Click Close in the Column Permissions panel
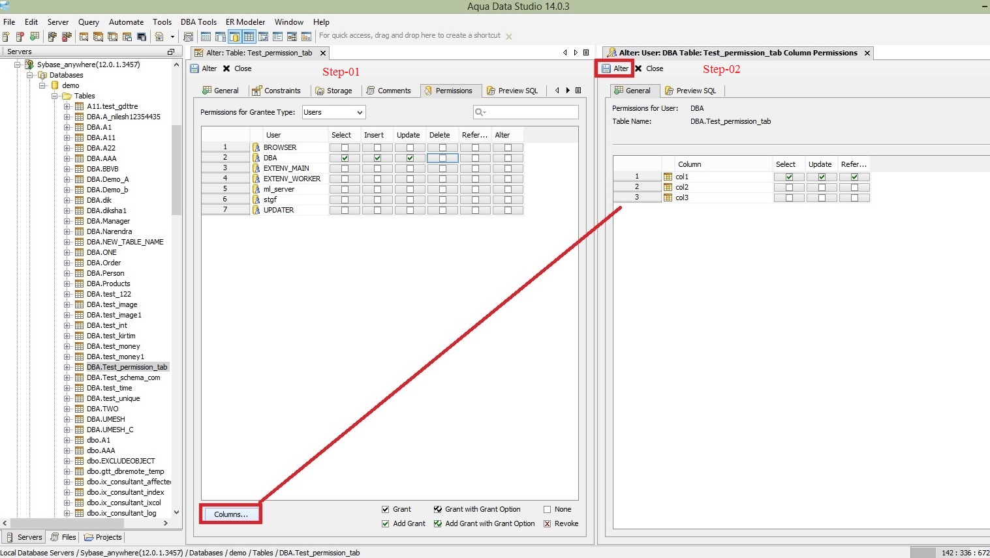The height and width of the screenshot is (558, 990). [649, 68]
